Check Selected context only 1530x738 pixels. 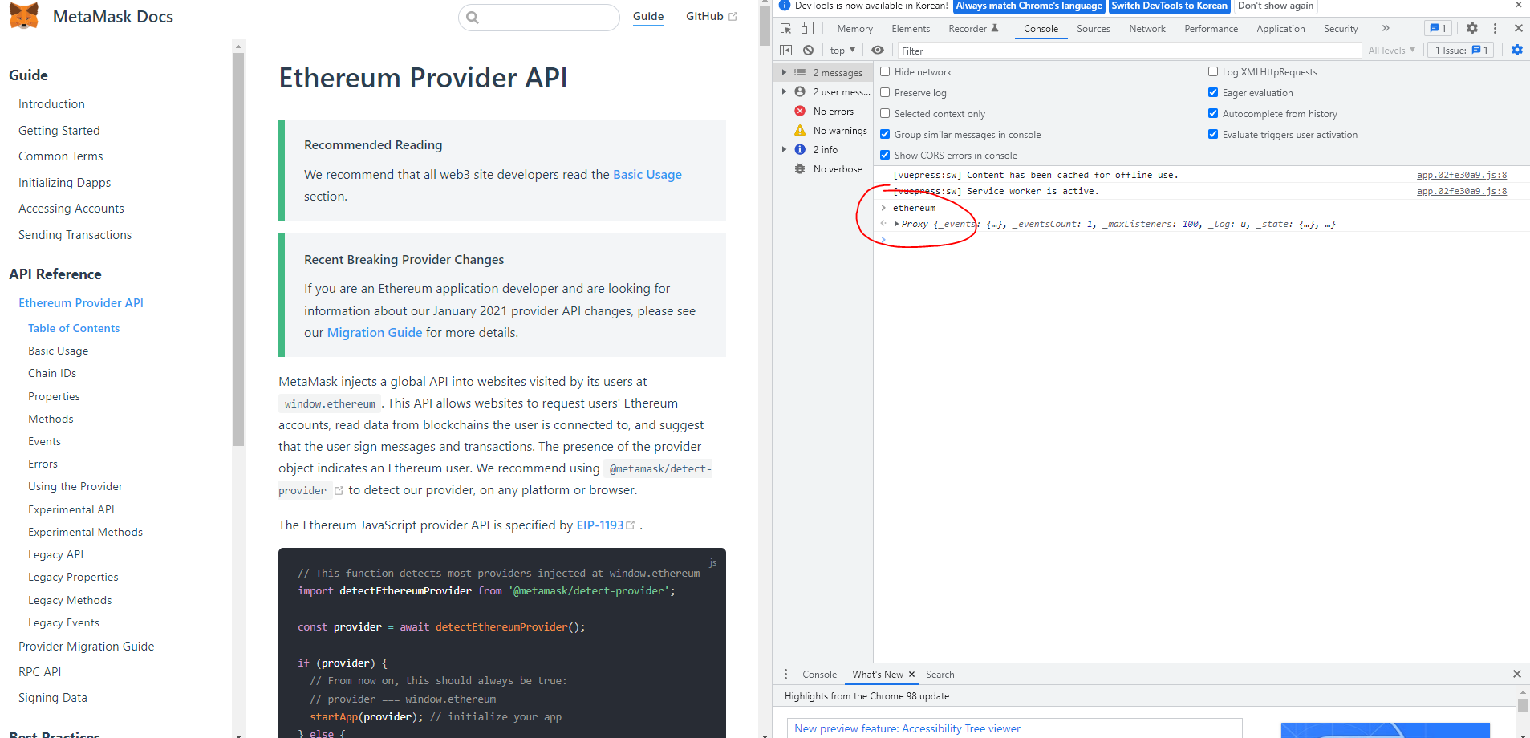coord(885,113)
